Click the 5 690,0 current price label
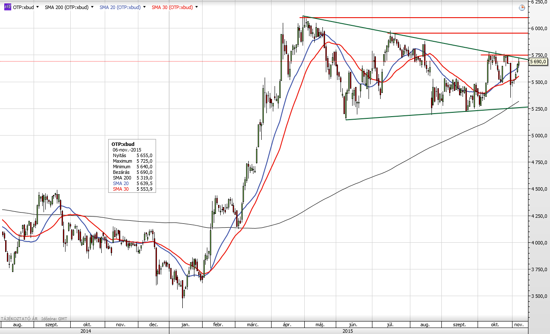Image resolution: width=550 pixels, height=334 pixels. [538, 62]
